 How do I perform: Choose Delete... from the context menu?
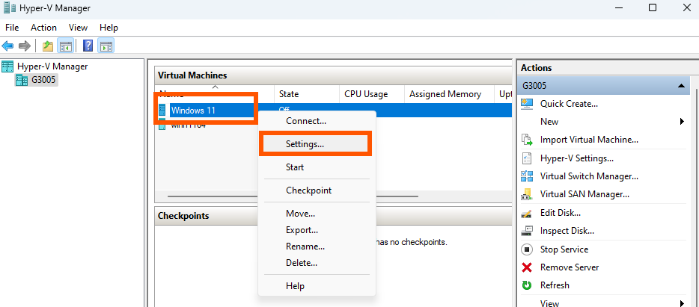click(317, 263)
